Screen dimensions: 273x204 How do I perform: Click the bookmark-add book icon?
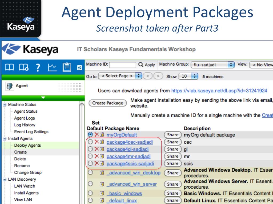pyautogui.click(x=23, y=67)
